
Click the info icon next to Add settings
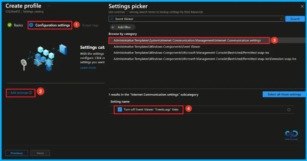[x=30, y=93]
